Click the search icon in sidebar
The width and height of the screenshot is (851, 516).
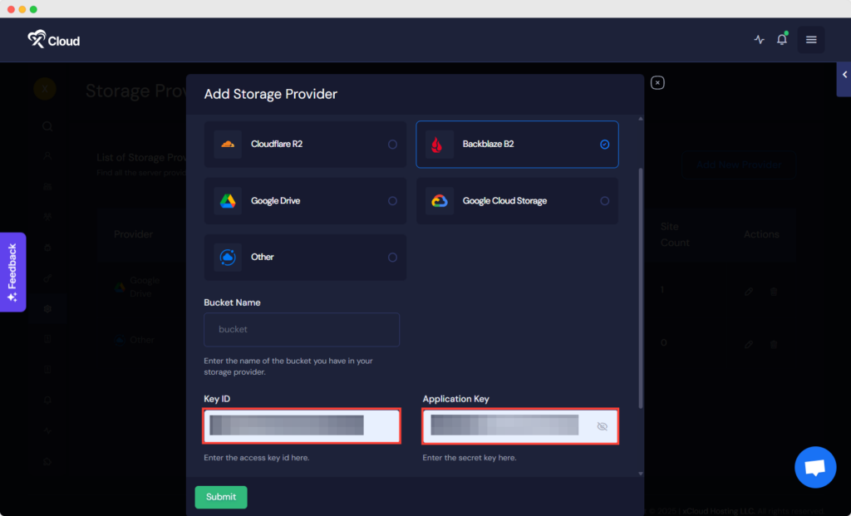coord(47,126)
